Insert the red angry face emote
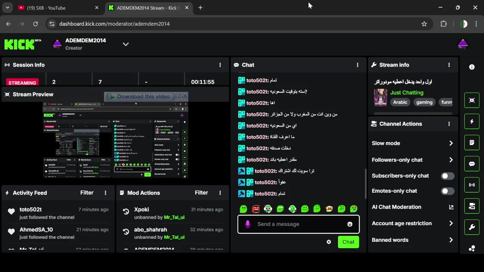This screenshot has width=484, height=272. pyautogui.click(x=256, y=209)
